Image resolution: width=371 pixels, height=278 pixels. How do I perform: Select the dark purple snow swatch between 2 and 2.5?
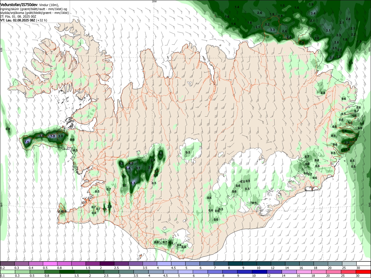107,264
